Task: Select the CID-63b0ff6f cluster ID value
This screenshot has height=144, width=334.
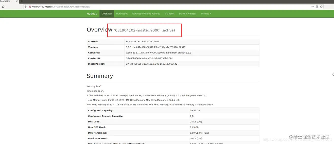Action: tap(149, 58)
